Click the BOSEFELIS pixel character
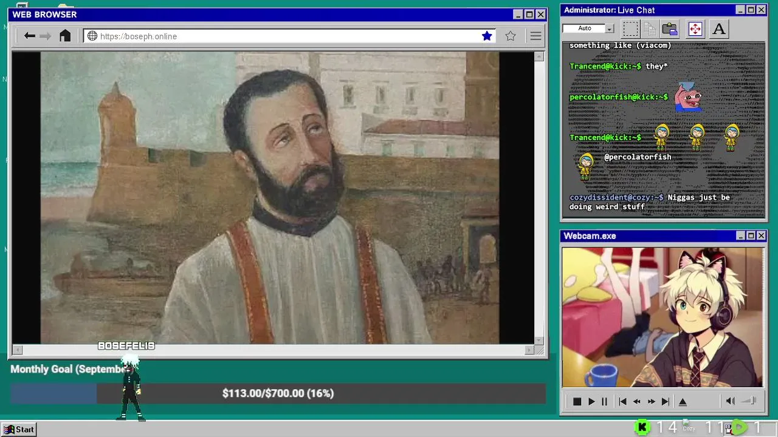778x437 pixels. point(131,388)
